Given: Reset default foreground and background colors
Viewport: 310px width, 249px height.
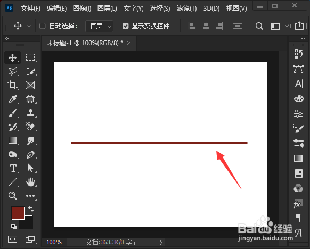Looking at the screenshot, I should point(14,227).
